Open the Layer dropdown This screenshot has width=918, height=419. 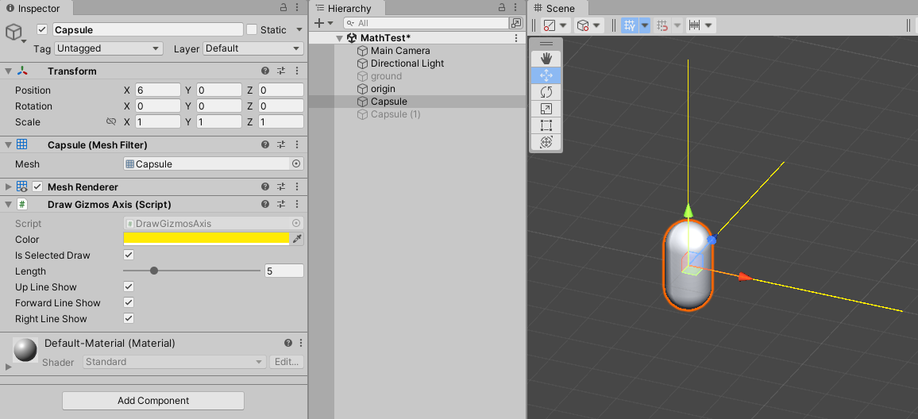click(x=253, y=48)
